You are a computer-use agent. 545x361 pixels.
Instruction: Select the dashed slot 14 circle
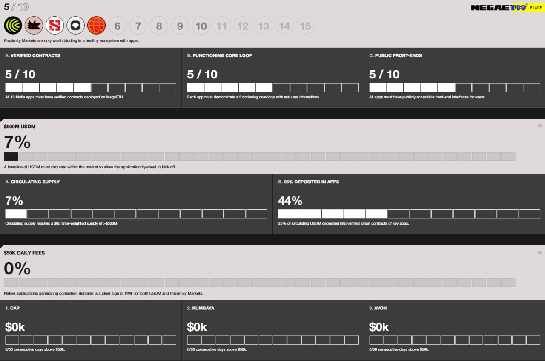coord(284,26)
